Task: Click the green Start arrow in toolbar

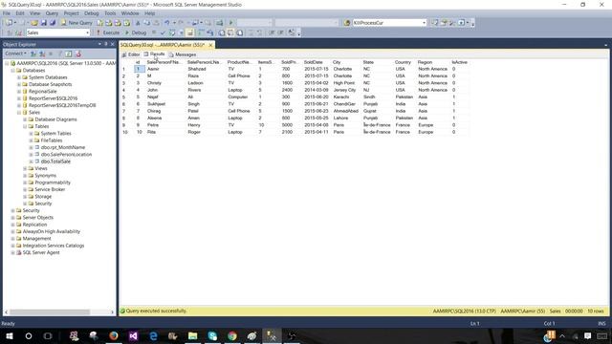Action: coord(231,23)
